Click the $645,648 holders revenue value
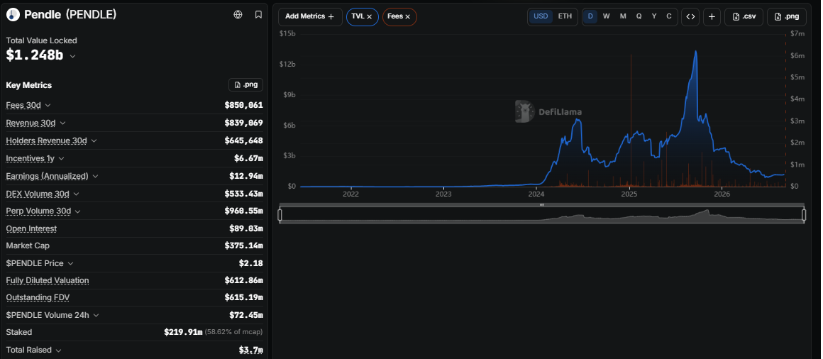 [x=243, y=140]
